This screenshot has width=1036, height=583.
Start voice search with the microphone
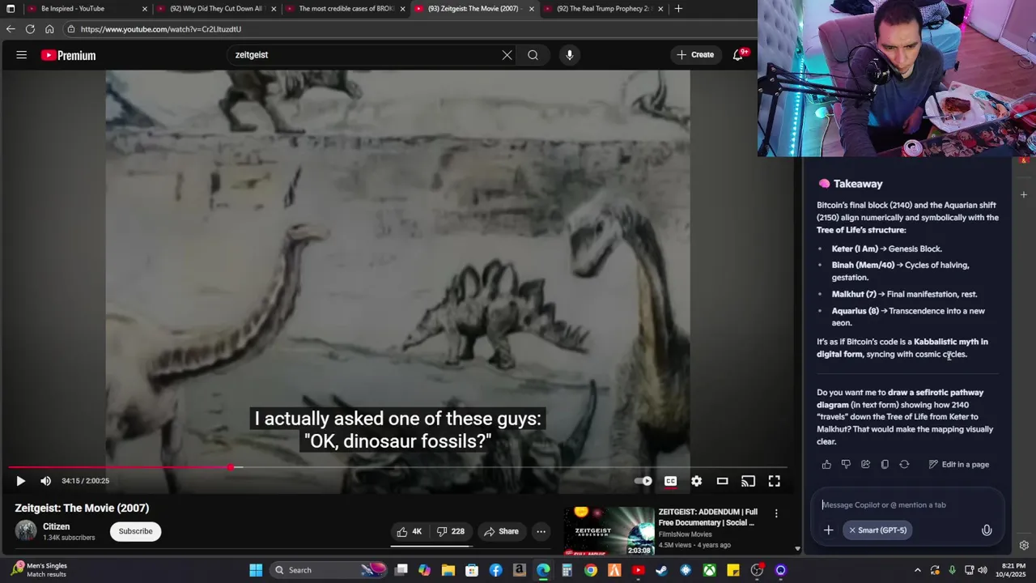570,55
